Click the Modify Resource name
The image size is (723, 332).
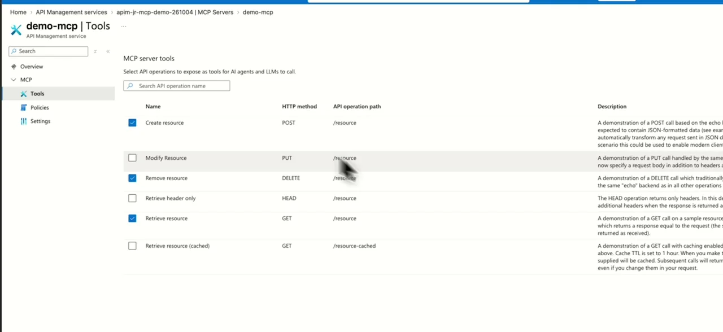[166, 158]
